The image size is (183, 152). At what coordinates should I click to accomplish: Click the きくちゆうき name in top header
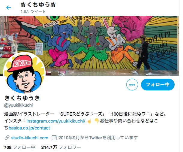[38, 5]
